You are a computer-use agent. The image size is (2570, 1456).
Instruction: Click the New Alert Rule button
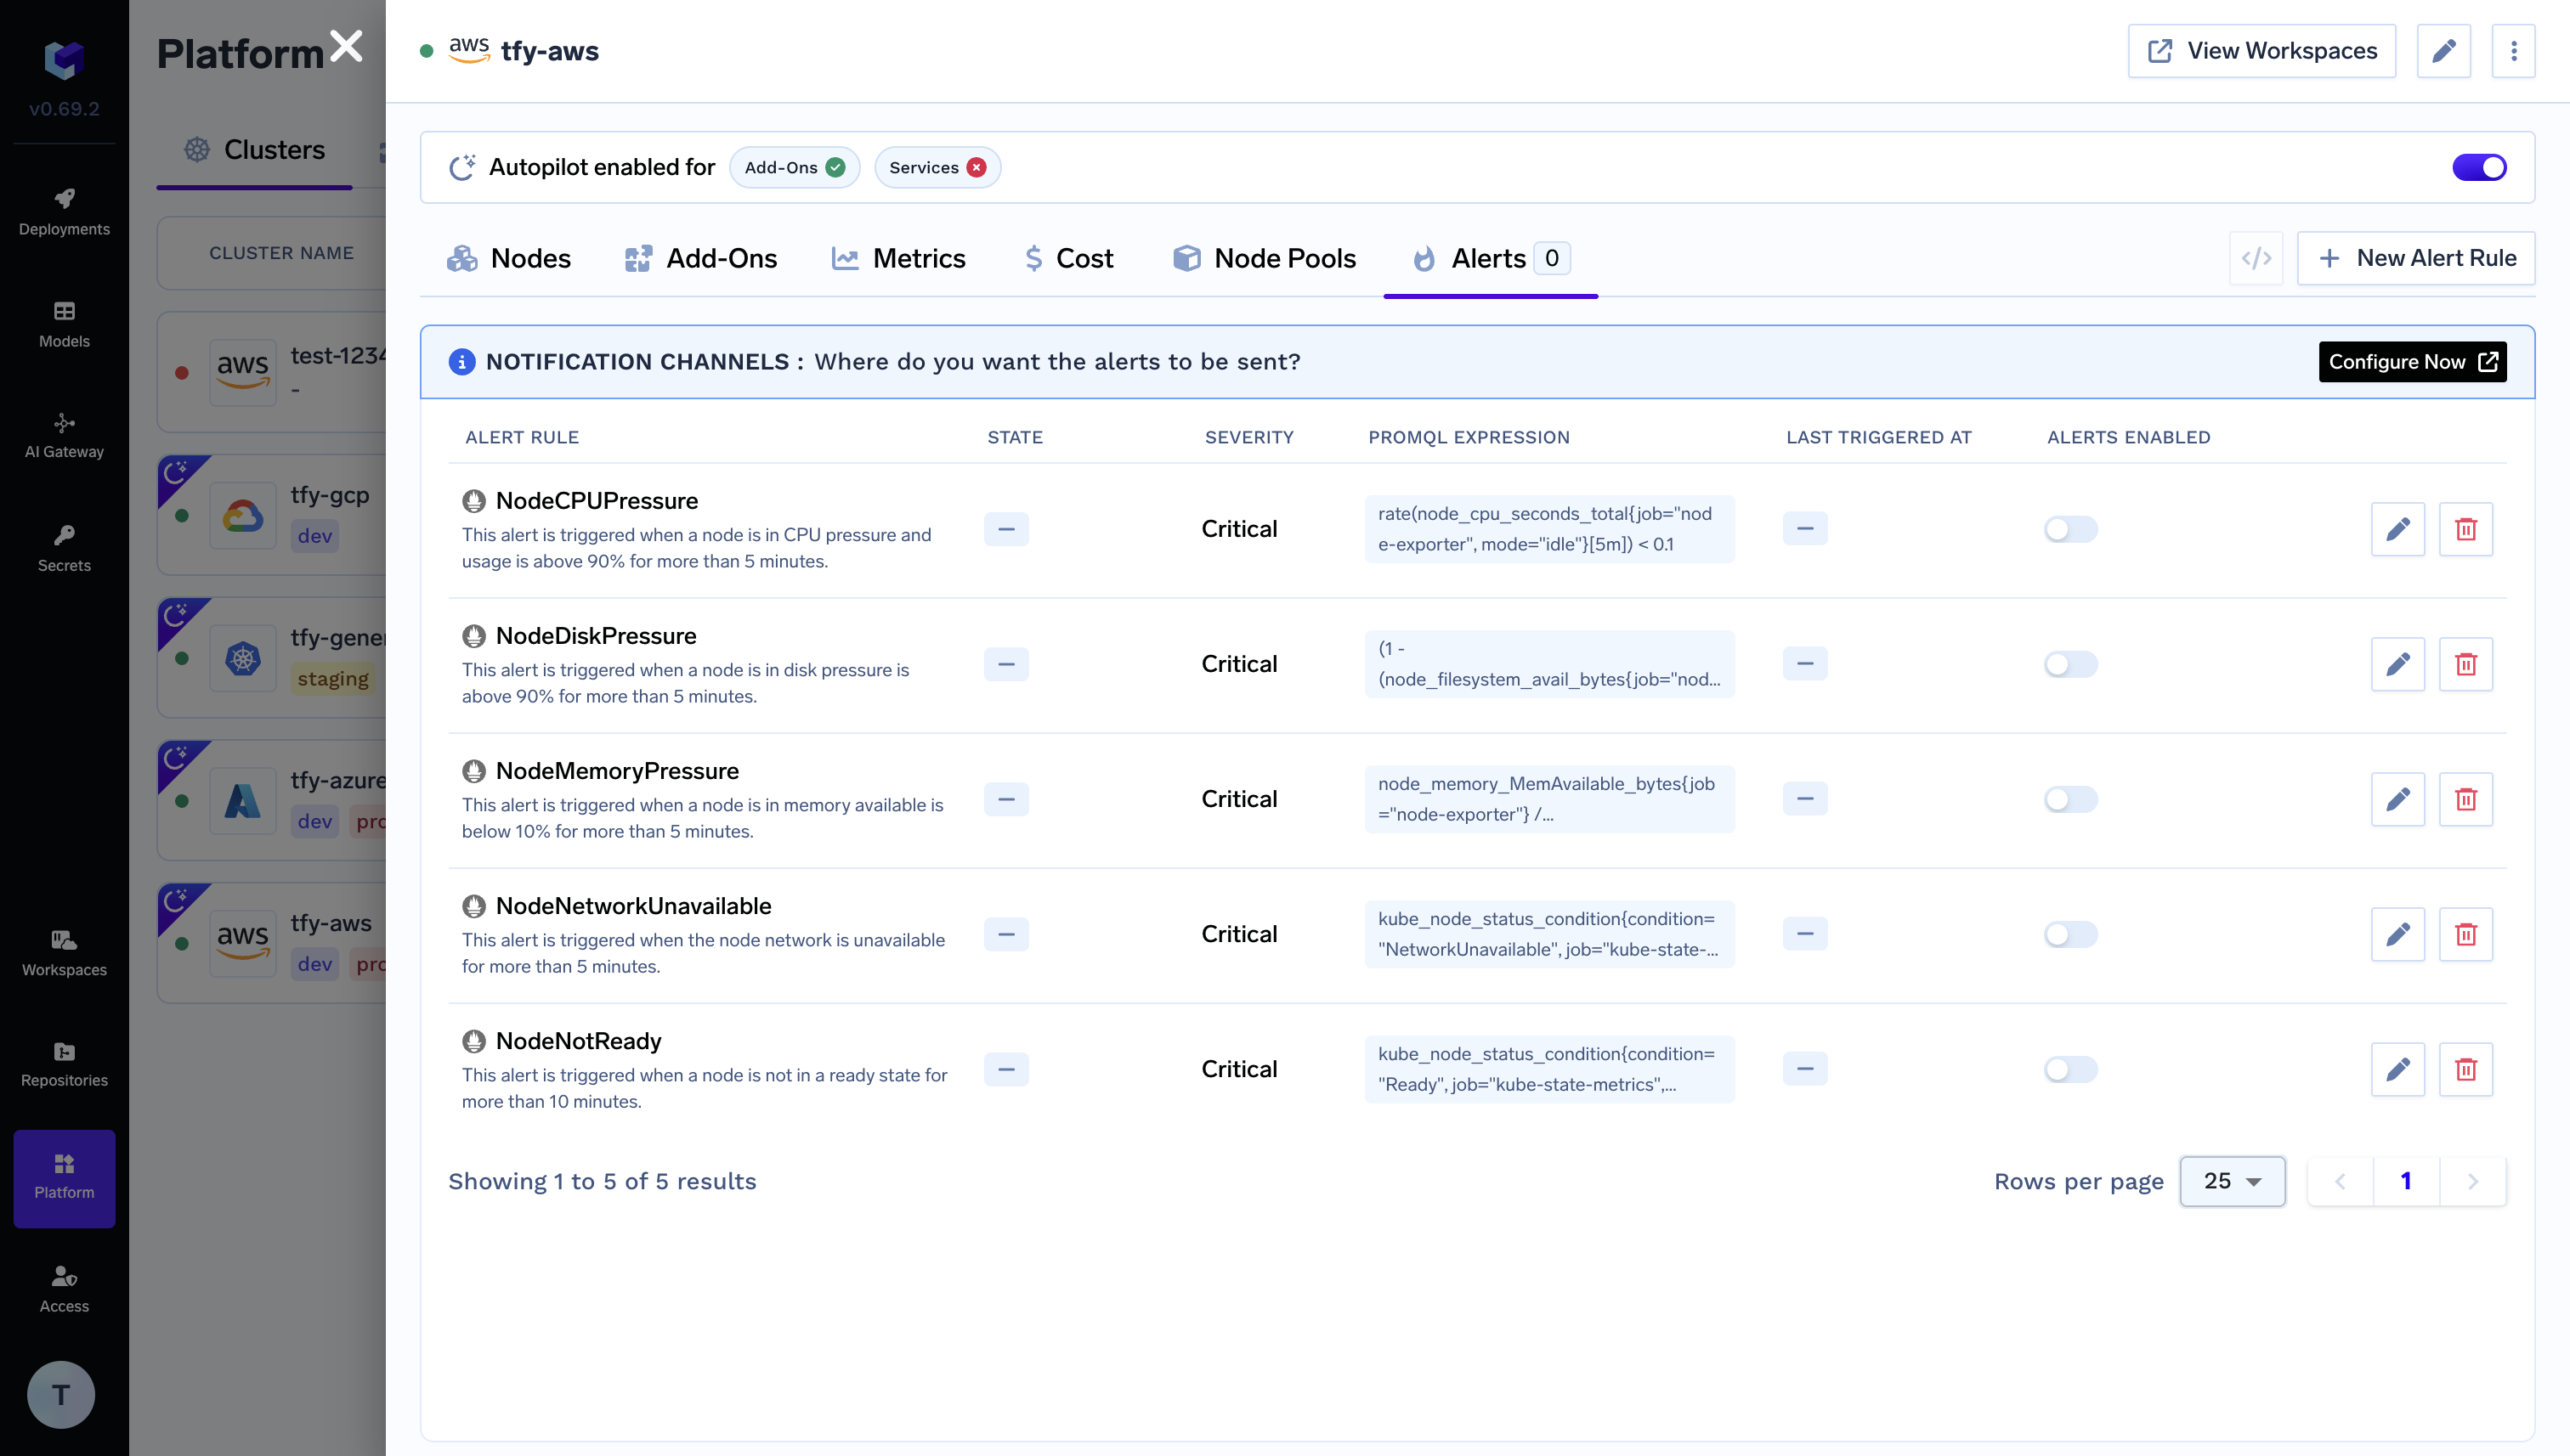click(x=2415, y=259)
